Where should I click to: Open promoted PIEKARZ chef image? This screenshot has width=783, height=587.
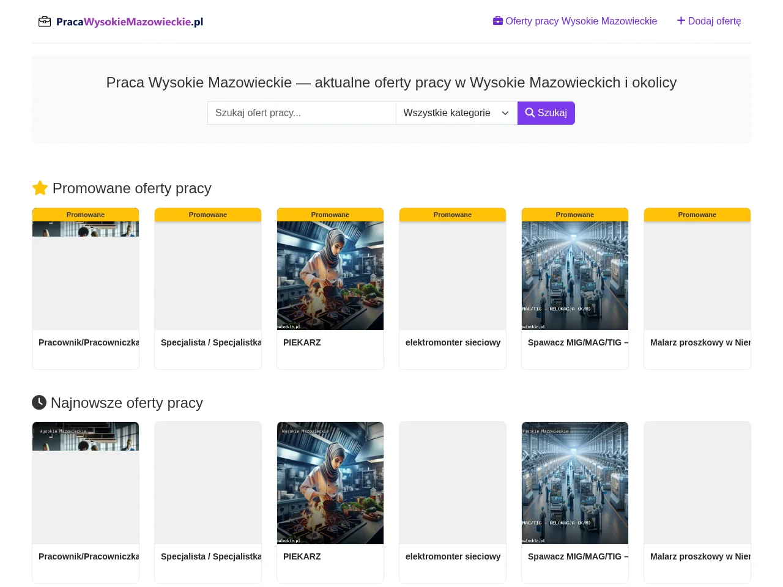[330, 276]
